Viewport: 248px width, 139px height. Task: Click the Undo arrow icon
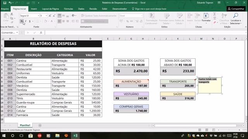(10, 3)
